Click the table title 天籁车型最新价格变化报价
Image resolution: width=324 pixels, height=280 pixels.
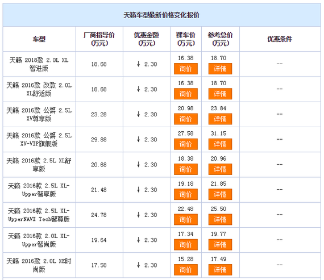click(161, 15)
